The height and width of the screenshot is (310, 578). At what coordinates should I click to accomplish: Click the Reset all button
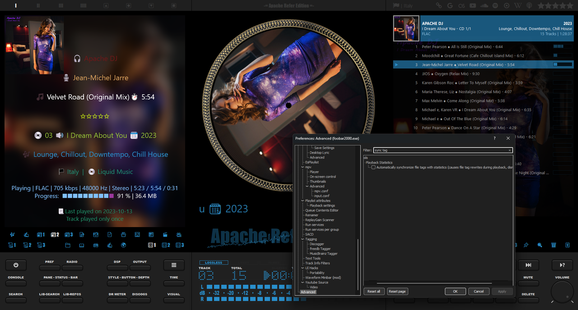374,292
